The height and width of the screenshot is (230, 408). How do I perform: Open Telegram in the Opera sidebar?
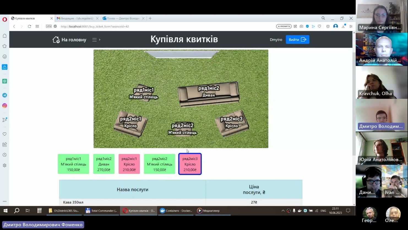(5, 95)
